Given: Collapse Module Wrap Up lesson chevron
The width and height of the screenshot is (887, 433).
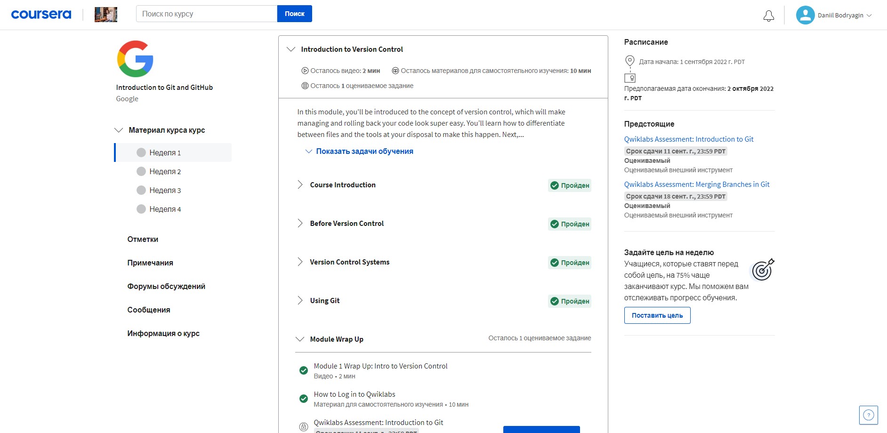Looking at the screenshot, I should tap(300, 339).
